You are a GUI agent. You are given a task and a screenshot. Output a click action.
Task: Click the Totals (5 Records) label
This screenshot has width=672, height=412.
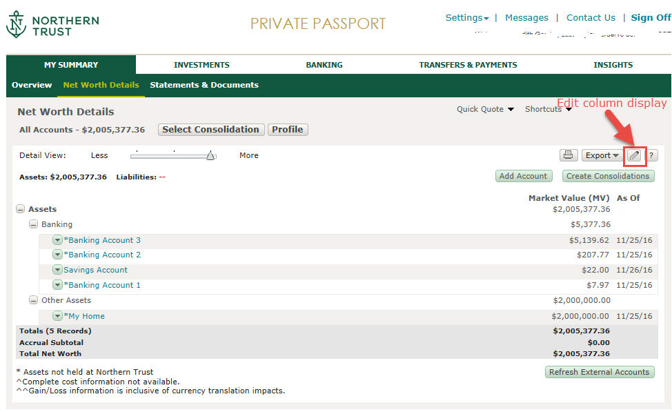coord(55,331)
